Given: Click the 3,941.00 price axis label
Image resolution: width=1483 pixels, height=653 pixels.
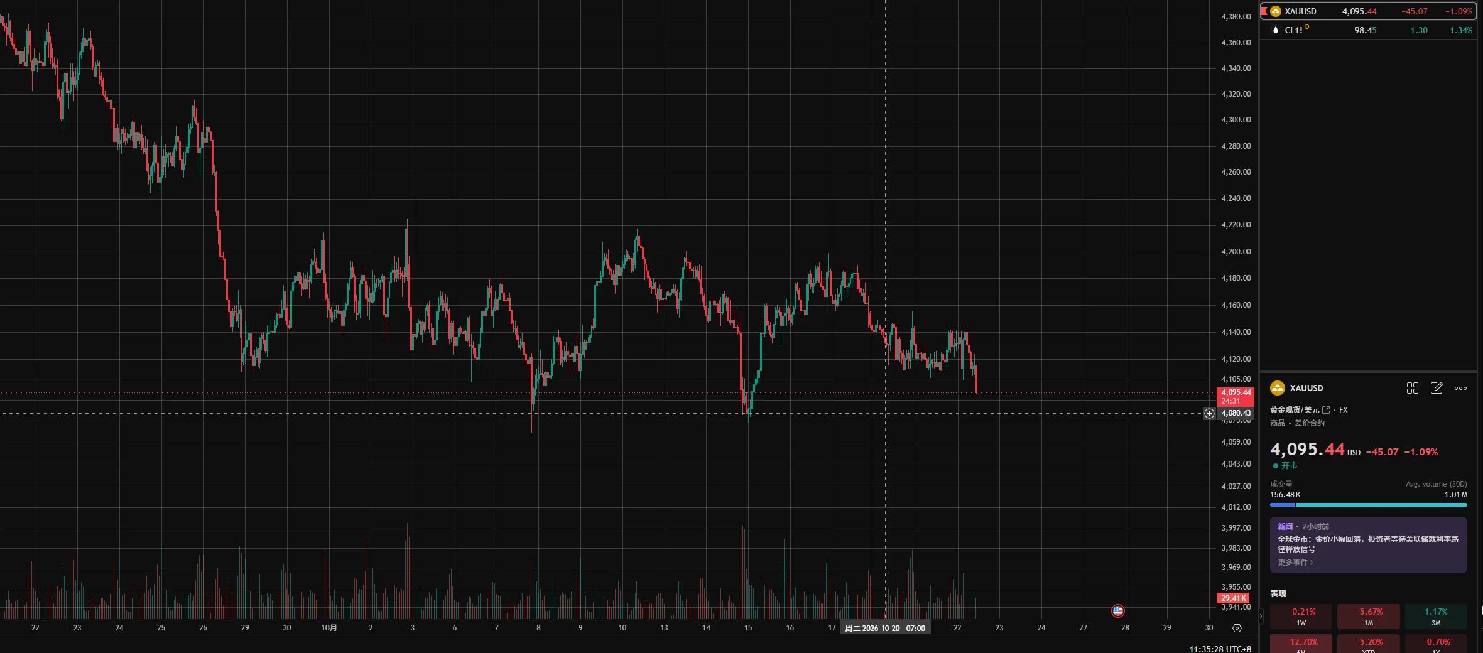Looking at the screenshot, I should 1236,607.
